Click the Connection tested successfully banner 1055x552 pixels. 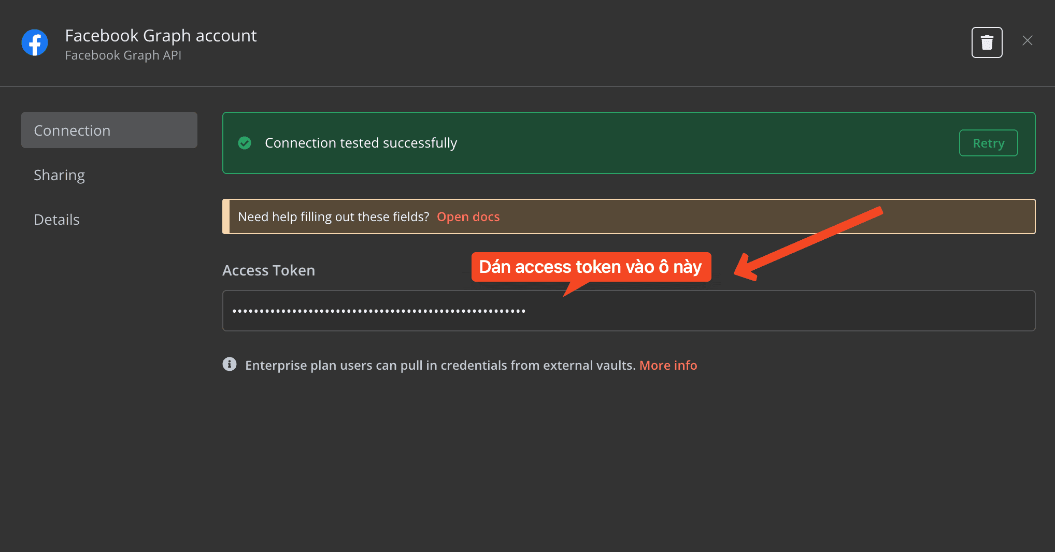click(629, 143)
